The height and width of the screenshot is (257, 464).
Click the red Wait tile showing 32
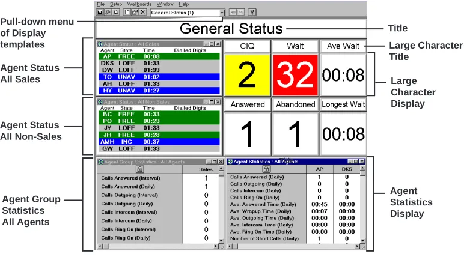tap(295, 75)
